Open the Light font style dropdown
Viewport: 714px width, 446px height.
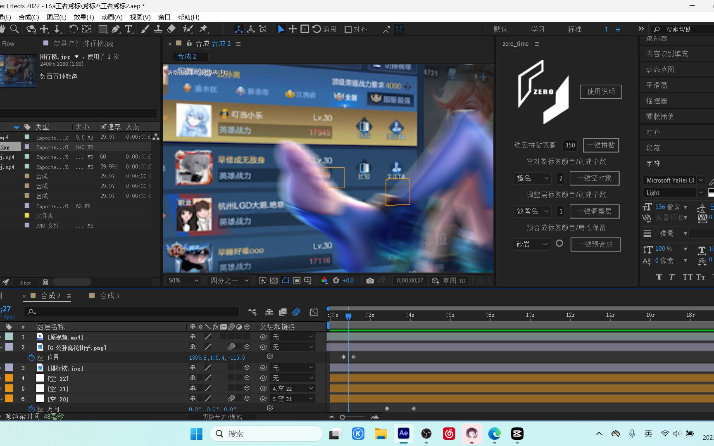(x=674, y=193)
